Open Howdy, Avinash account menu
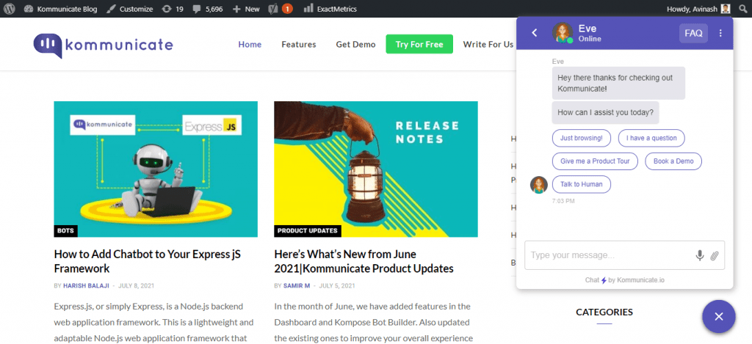Screen dimensions: 752x344 pos(698,9)
